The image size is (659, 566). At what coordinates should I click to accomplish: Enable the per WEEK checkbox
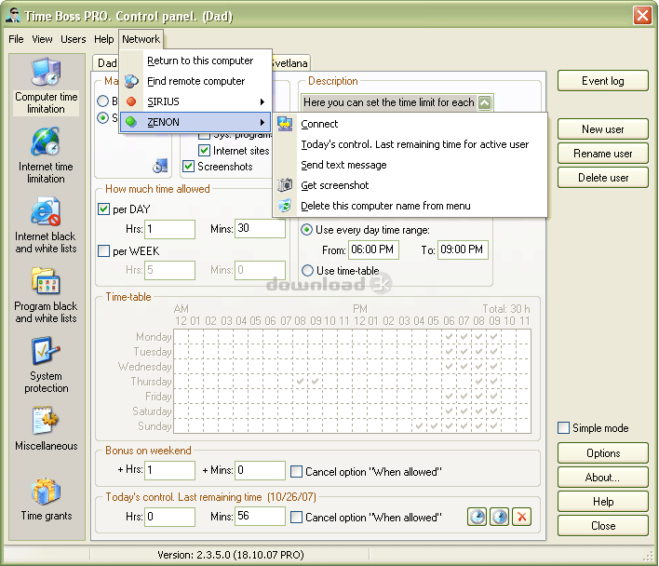click(x=104, y=251)
